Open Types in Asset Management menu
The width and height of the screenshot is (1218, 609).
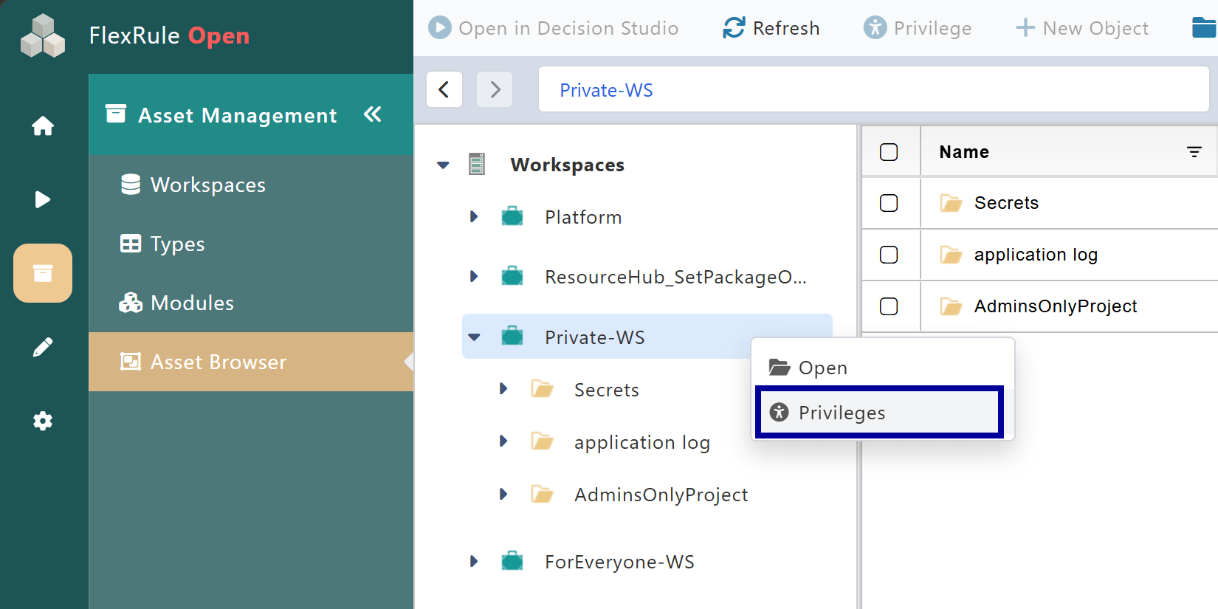click(x=251, y=244)
